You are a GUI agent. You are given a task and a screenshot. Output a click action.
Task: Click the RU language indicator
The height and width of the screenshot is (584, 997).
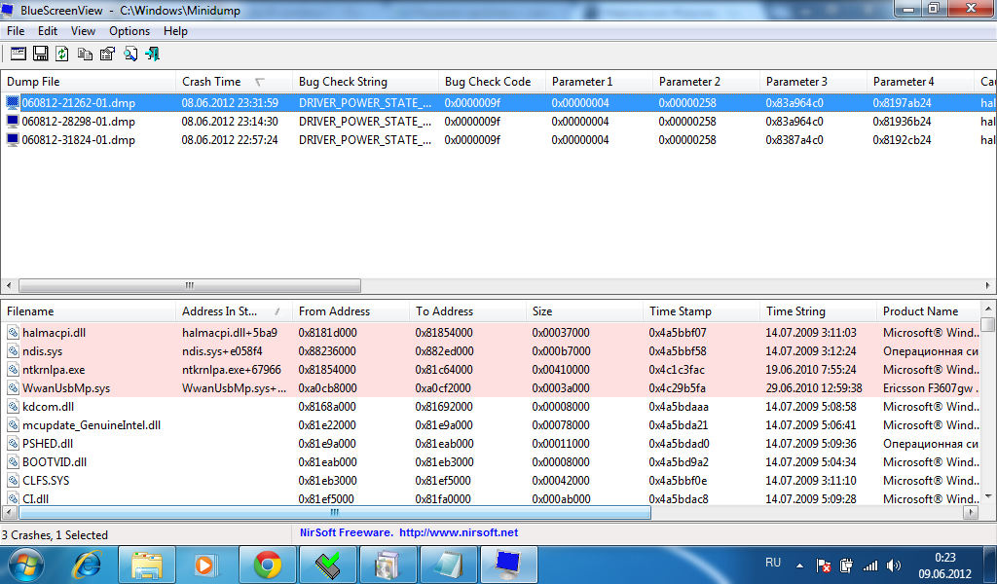[773, 563]
